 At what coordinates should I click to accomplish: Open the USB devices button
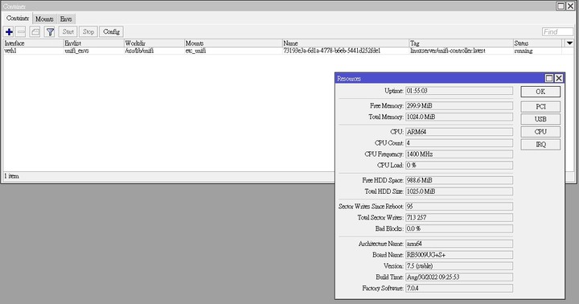pos(540,119)
